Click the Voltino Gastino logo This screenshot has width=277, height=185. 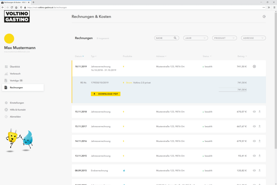(x=17, y=16)
